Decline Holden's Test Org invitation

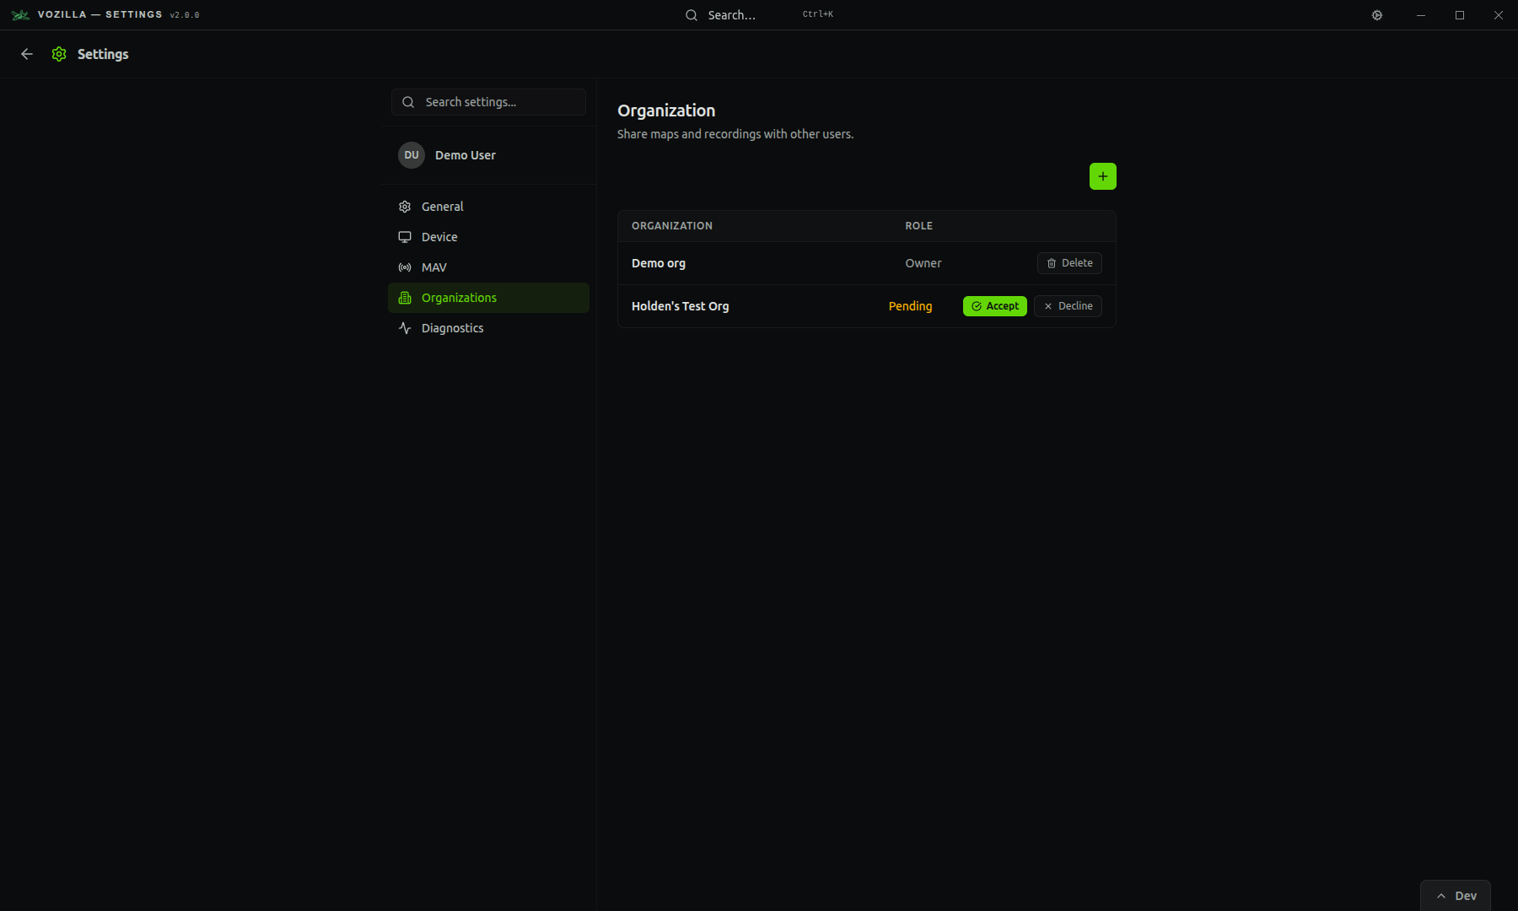(1068, 306)
